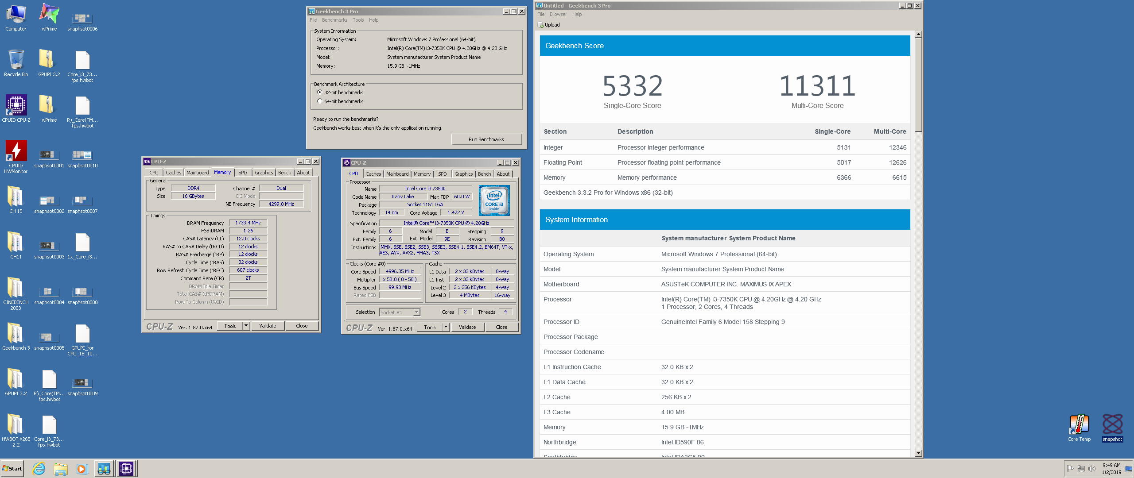The image size is (1134, 478).
Task: Click Geekbench results vertical scrollbar thumb
Action: point(919,84)
